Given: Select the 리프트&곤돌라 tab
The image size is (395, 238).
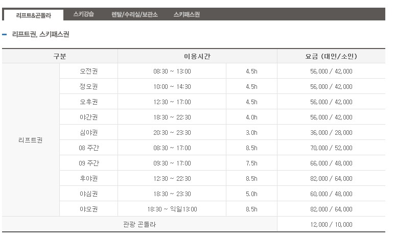Looking at the screenshot, I should coord(34,15).
